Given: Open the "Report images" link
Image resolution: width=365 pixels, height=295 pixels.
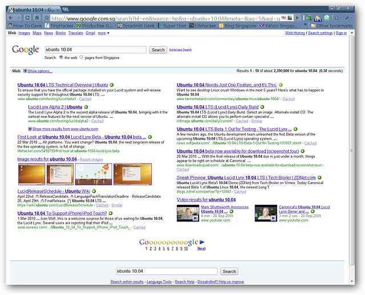Looking at the screenshot, I should point(91,159).
